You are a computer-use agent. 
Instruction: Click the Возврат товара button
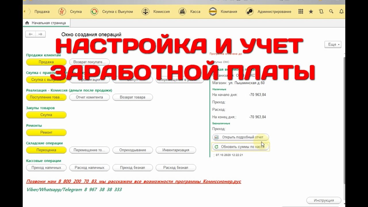(133, 97)
